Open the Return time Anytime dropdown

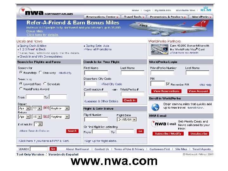click(60, 117)
